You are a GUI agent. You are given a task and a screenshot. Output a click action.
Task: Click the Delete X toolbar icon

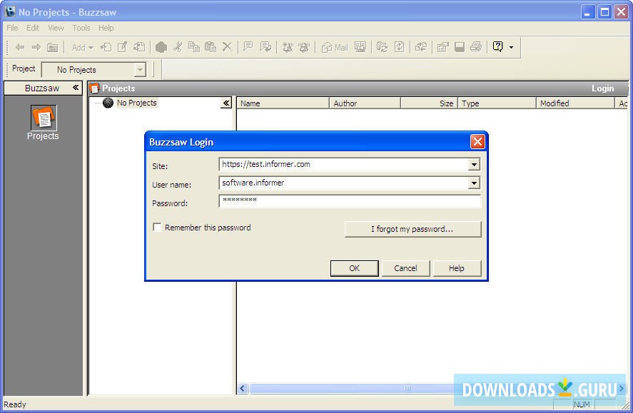(227, 47)
